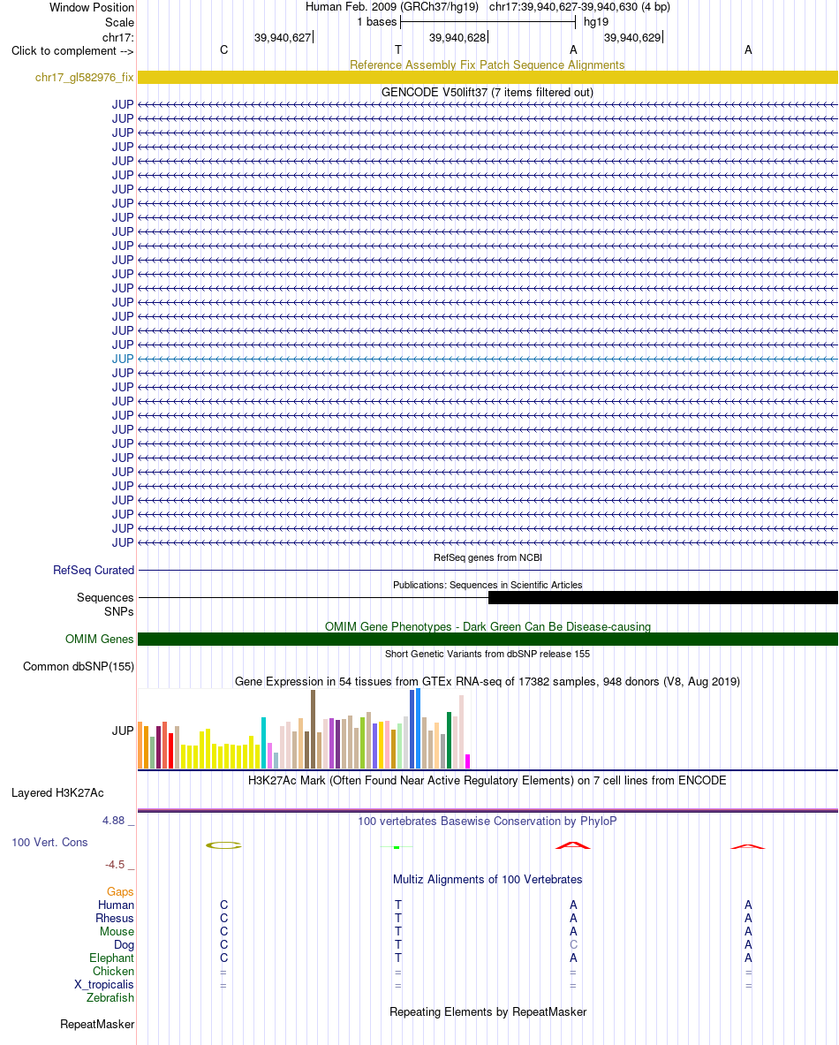Select the Chicken species row label

113,971
